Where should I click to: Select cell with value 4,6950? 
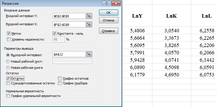171,75
